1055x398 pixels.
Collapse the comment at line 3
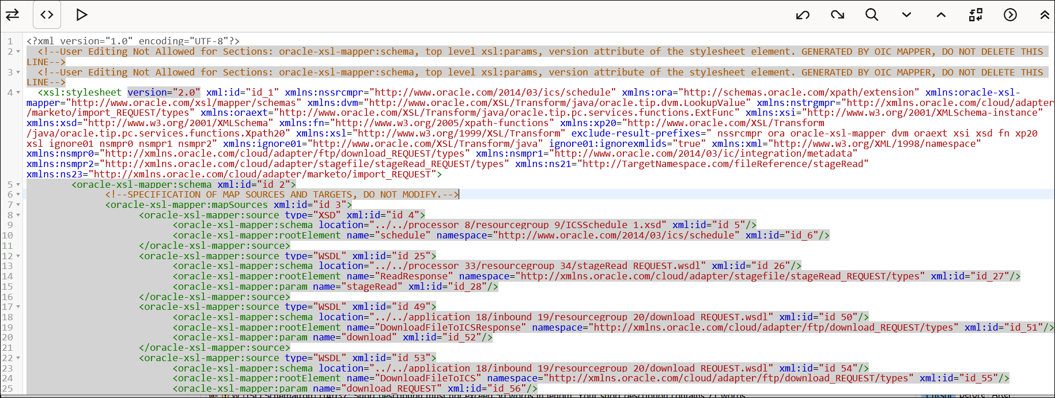pos(18,73)
